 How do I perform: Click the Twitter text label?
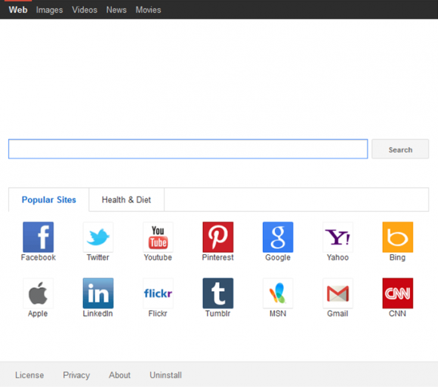tap(98, 257)
